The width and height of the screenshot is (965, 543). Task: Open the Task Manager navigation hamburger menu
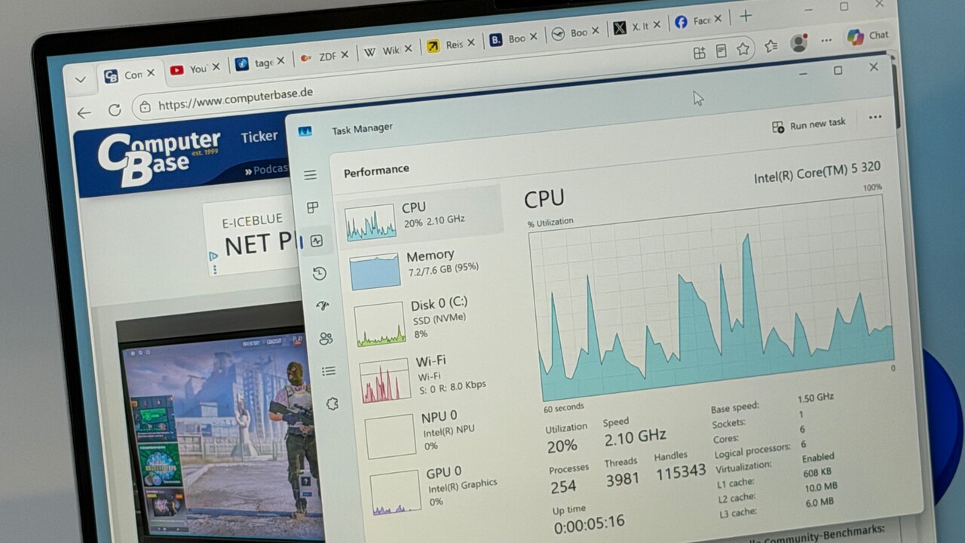[x=310, y=175]
